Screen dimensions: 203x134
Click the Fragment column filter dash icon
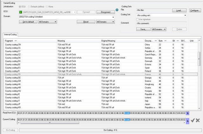pyautogui.click(x=16, y=41)
